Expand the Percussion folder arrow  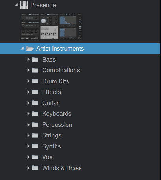(x=28, y=125)
